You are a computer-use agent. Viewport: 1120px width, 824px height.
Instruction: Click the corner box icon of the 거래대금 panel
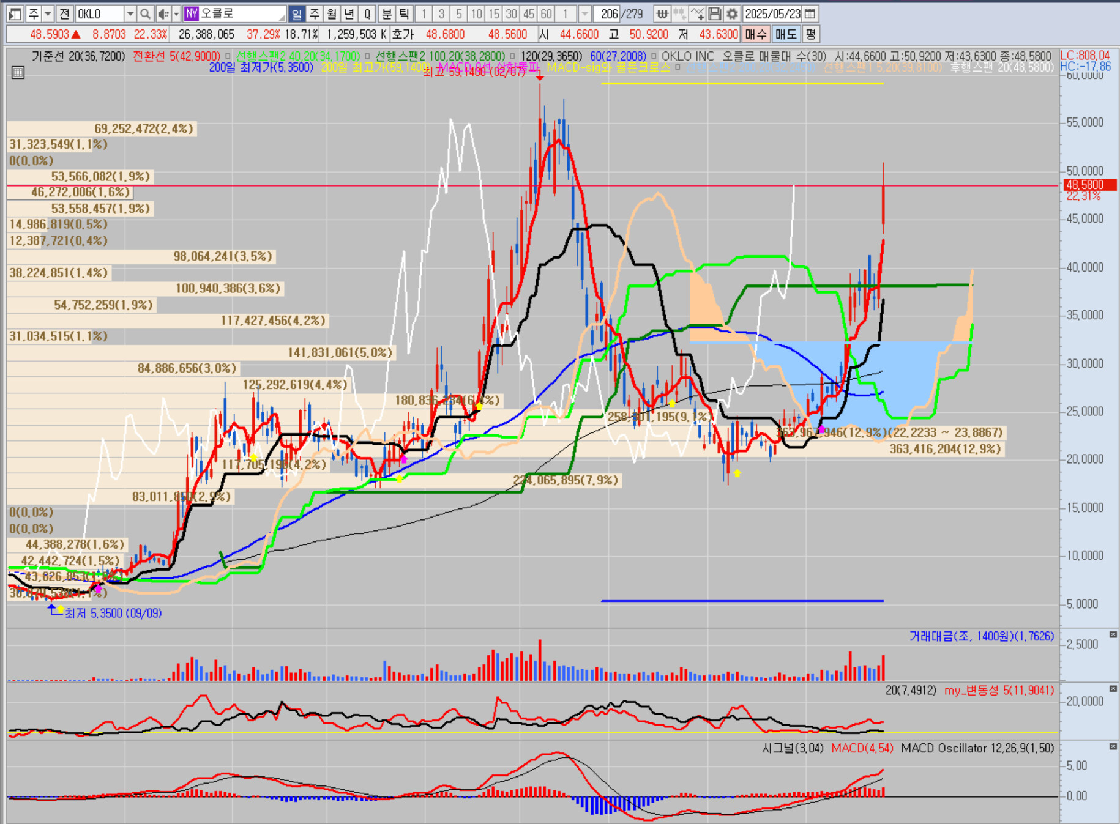point(1113,635)
